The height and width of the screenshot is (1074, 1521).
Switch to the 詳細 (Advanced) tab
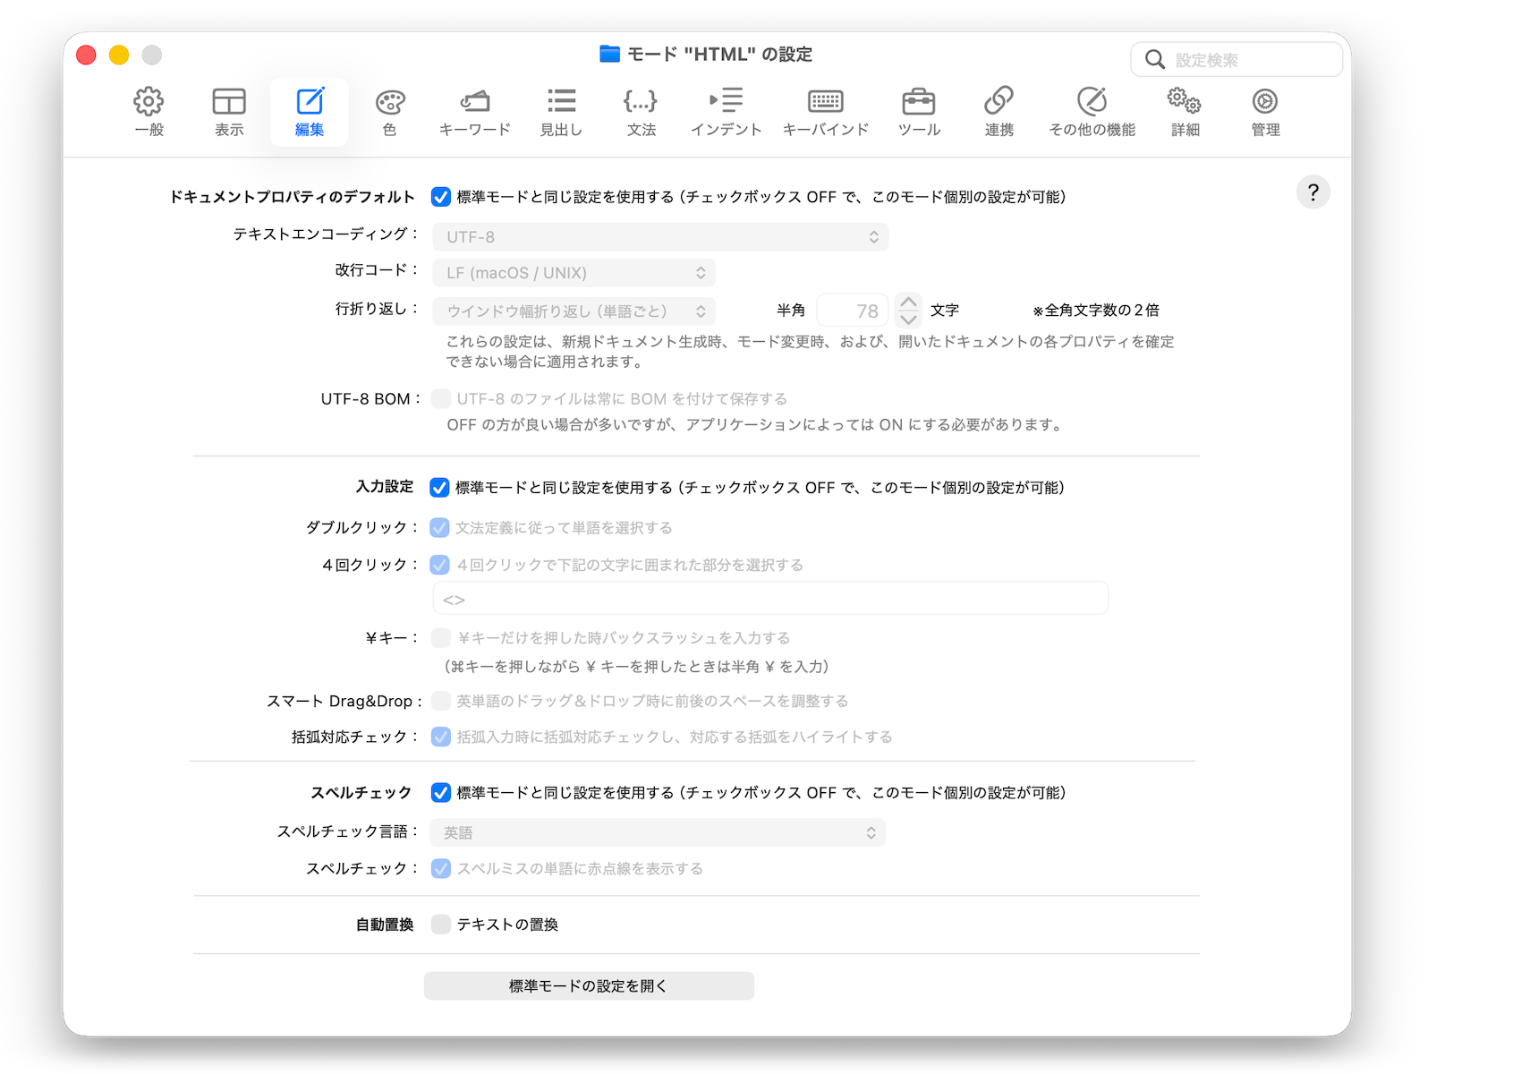click(x=1185, y=111)
